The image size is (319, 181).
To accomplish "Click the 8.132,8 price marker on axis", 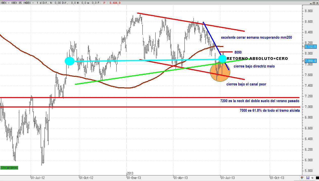I will pos(310,47).
